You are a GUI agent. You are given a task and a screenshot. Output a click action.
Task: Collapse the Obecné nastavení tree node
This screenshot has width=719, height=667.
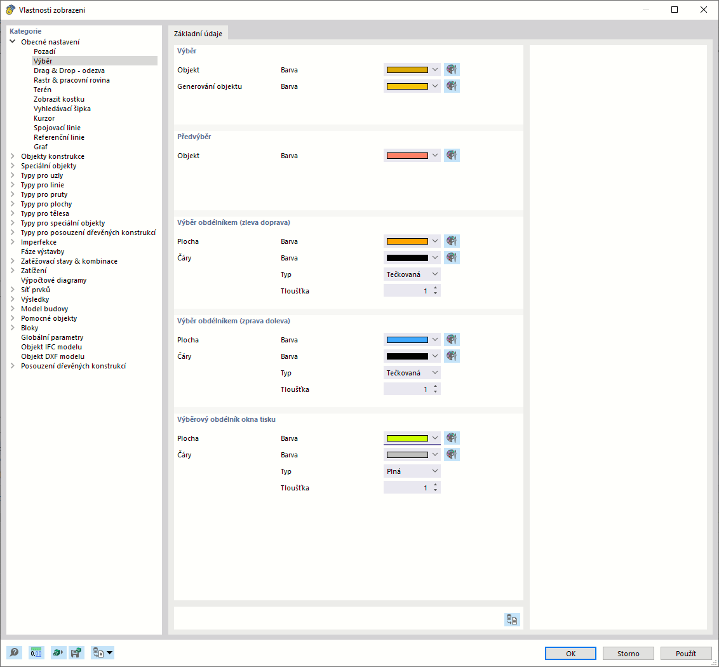[x=13, y=42]
